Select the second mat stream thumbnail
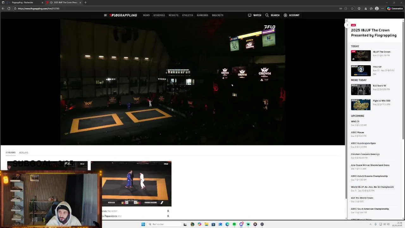405x228 pixels. pos(131,184)
